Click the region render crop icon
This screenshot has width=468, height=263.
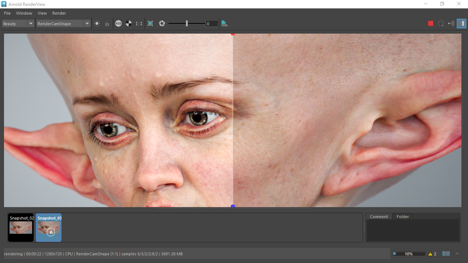(x=150, y=23)
